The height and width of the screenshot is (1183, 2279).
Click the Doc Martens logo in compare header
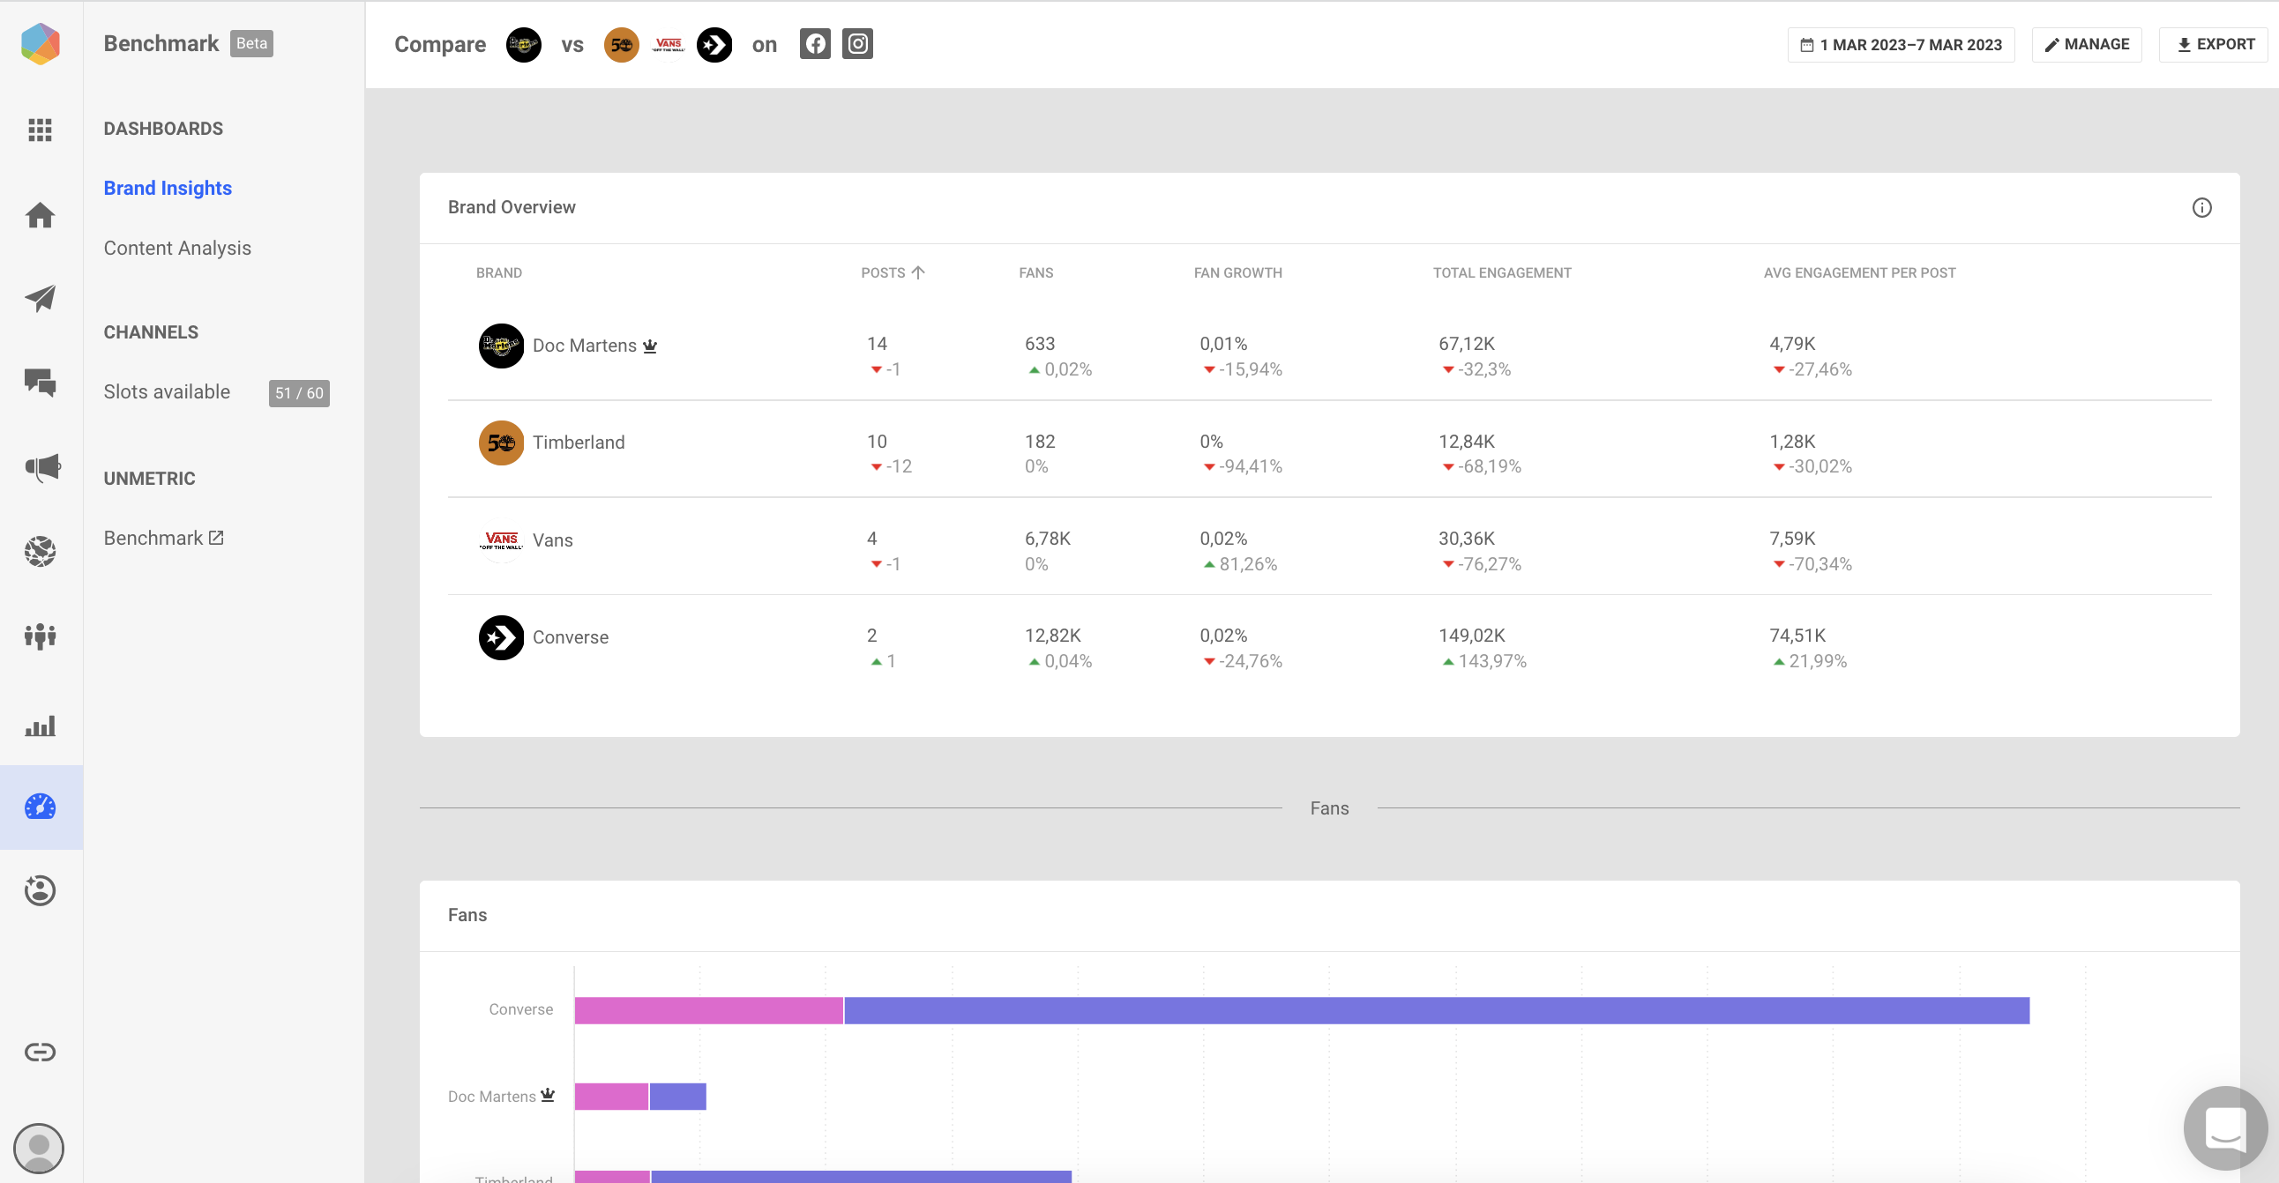click(x=524, y=45)
